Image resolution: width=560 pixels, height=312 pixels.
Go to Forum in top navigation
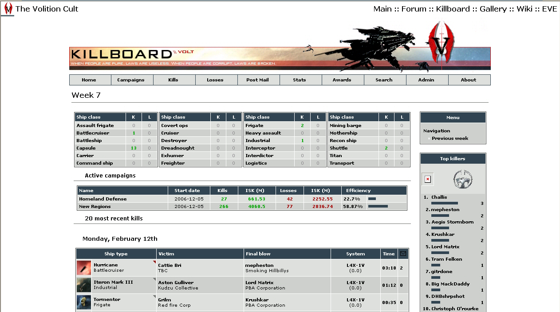pyautogui.click(x=414, y=9)
